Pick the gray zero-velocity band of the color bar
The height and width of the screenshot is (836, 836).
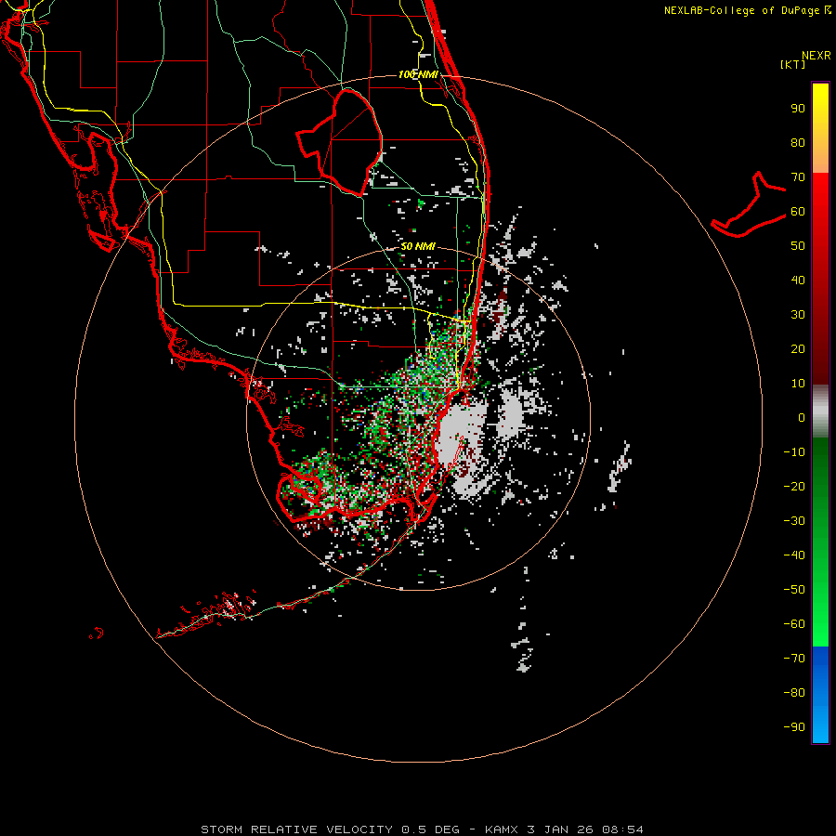[x=820, y=411]
